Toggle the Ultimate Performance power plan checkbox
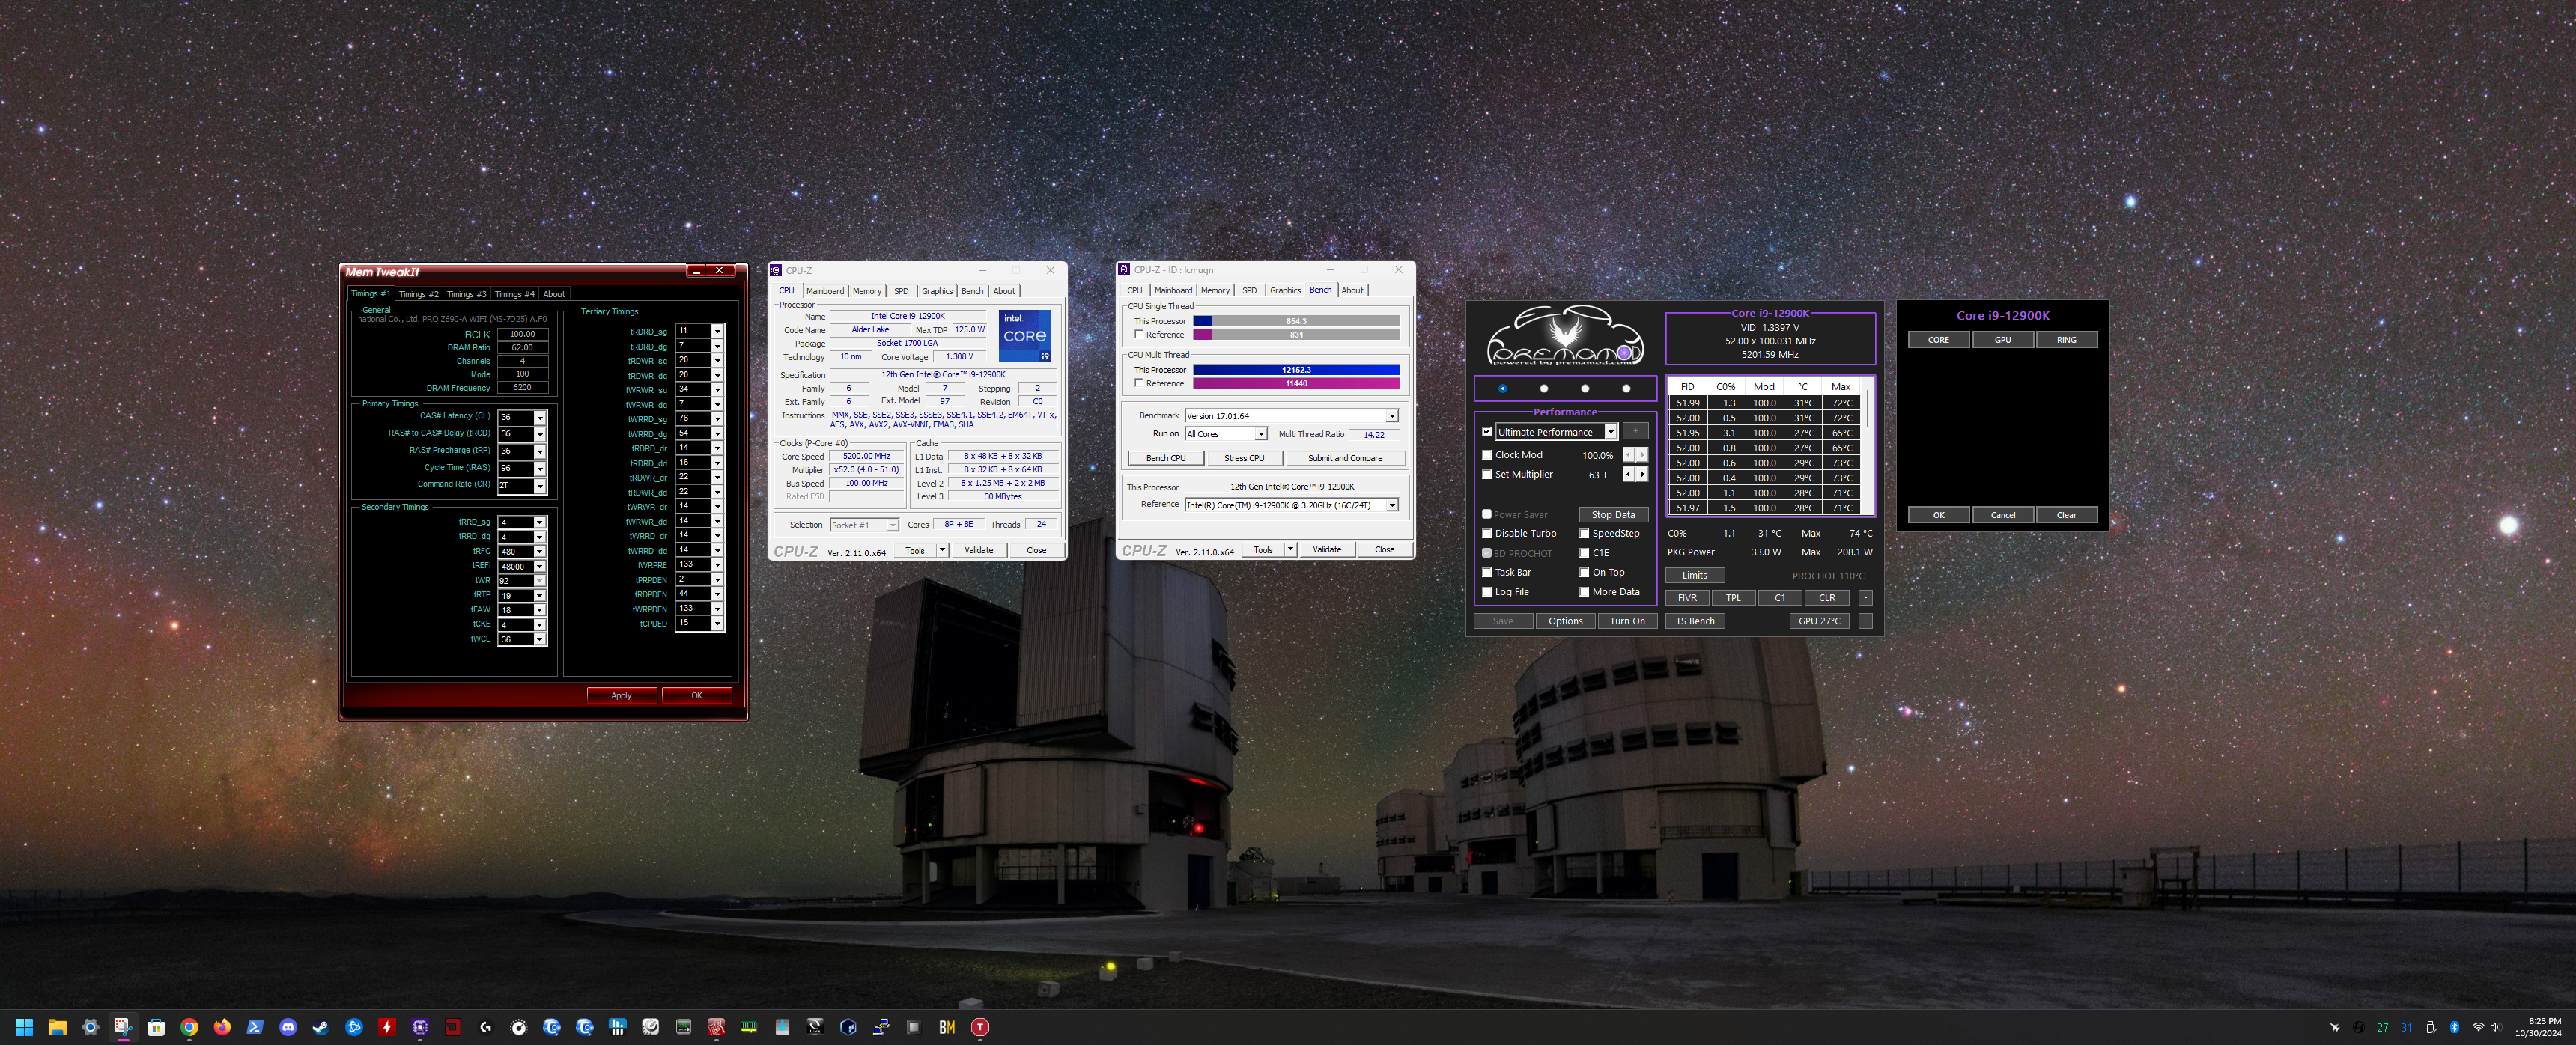 click(1487, 432)
